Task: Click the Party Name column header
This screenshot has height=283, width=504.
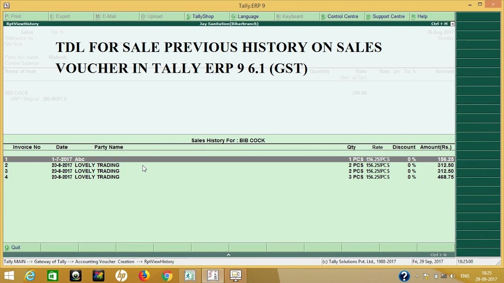Action: click(109, 147)
